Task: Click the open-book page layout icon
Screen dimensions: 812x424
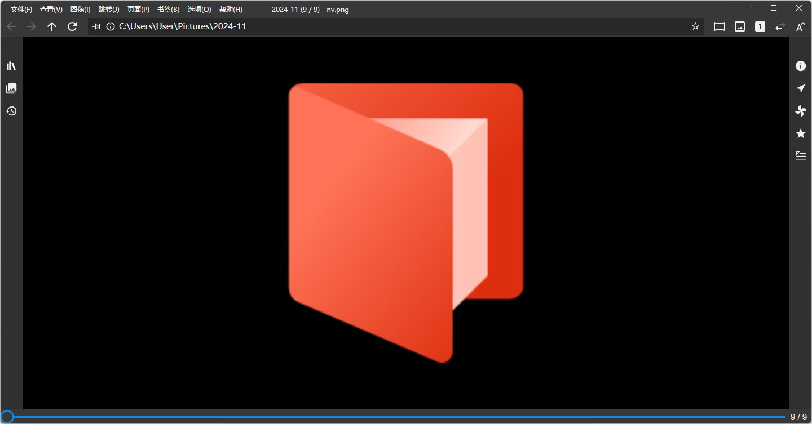Action: tap(720, 26)
